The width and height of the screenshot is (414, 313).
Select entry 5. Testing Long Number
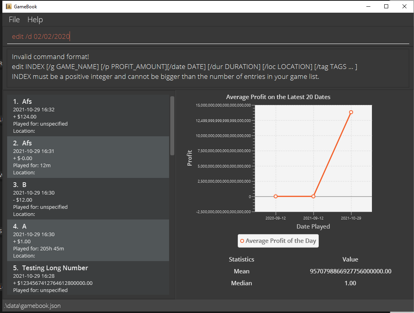click(88, 278)
